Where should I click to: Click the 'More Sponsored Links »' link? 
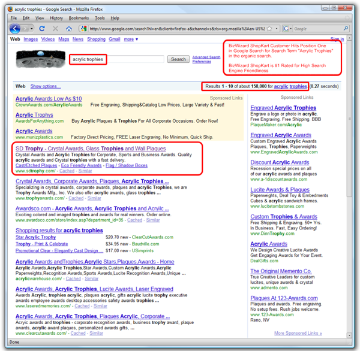pyautogui.click(x=298, y=333)
